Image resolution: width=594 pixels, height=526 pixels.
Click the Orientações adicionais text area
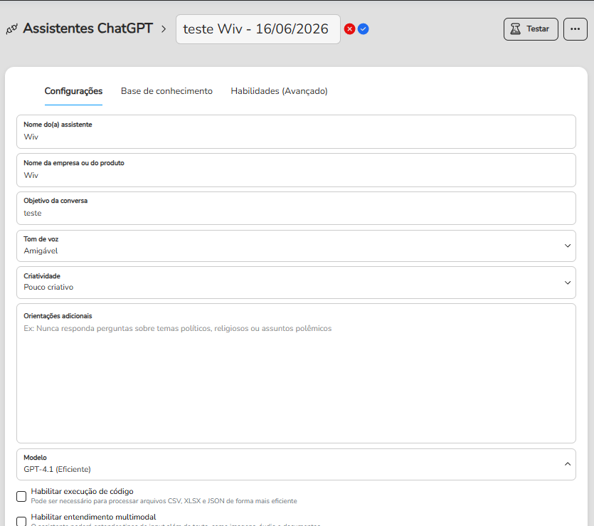pyautogui.click(x=296, y=373)
